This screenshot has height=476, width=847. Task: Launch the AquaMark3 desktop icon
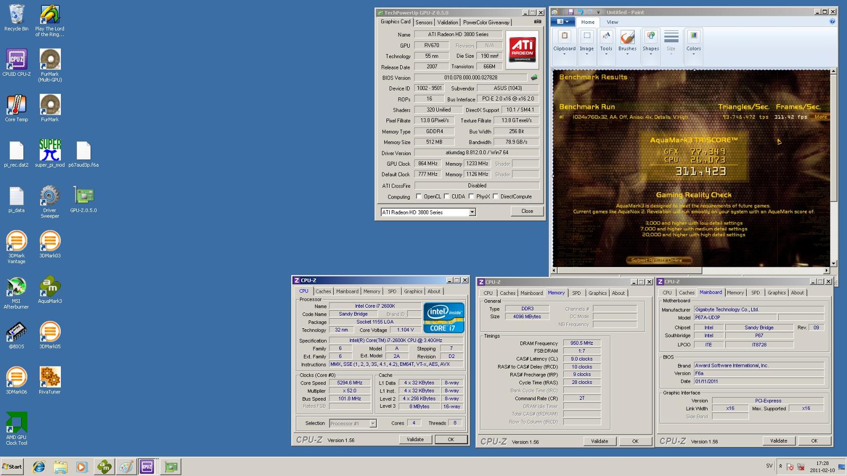coord(50,290)
